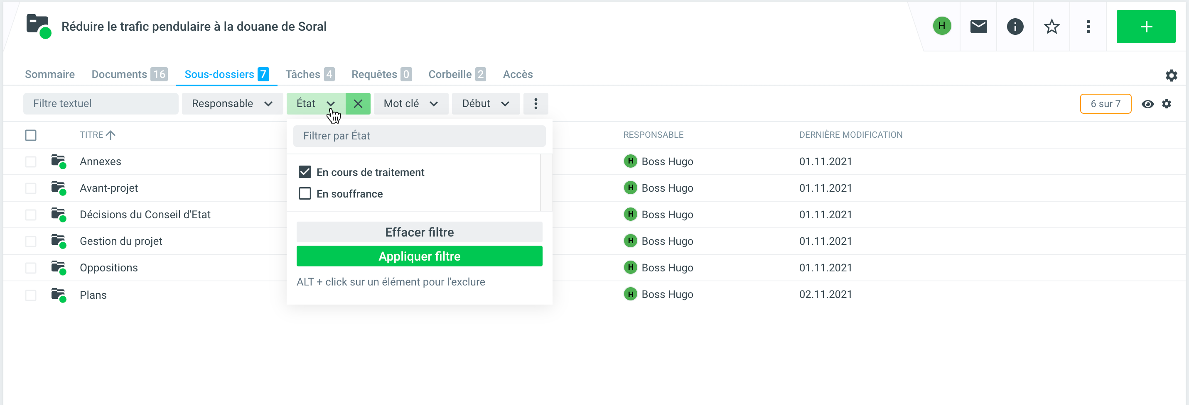Click the Hugo user avatar in header
1189x405 pixels.
(x=941, y=26)
